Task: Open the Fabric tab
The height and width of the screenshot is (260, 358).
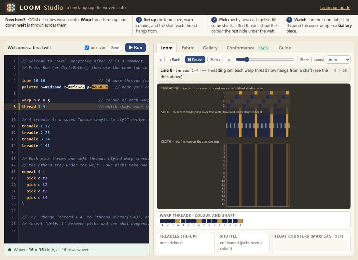Action: click(x=188, y=48)
